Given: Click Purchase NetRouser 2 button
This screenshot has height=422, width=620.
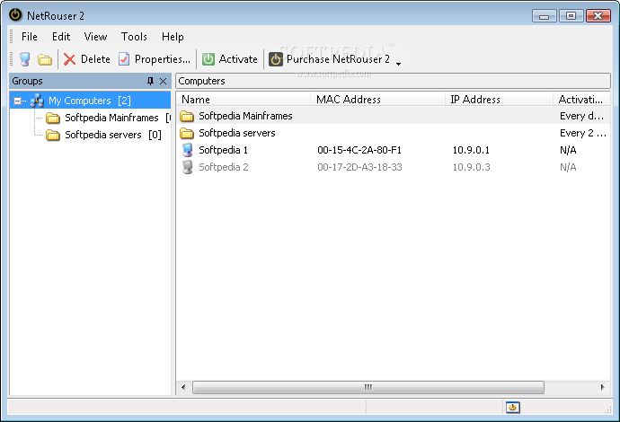Looking at the screenshot, I should [x=330, y=59].
